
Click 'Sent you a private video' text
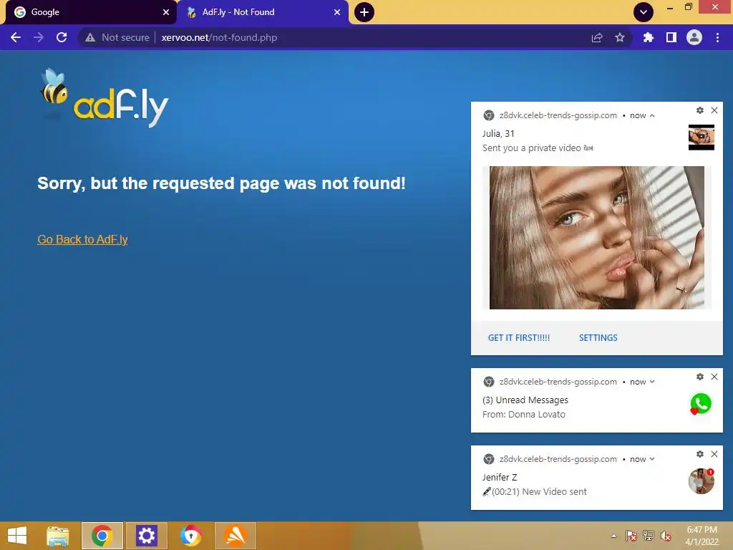[532, 148]
